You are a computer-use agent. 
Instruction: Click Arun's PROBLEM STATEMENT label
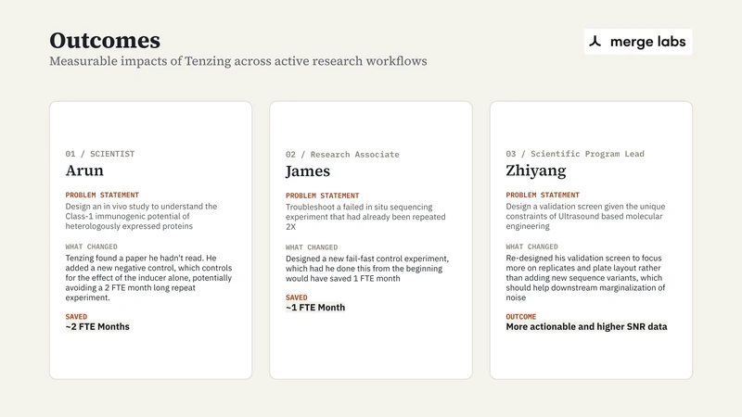tap(102, 195)
